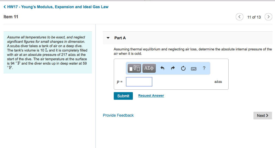Open the math templates palette
The width and height of the screenshot is (275, 148).
coord(134,68)
